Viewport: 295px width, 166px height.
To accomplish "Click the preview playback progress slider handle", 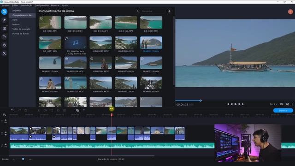I will [201, 101].
